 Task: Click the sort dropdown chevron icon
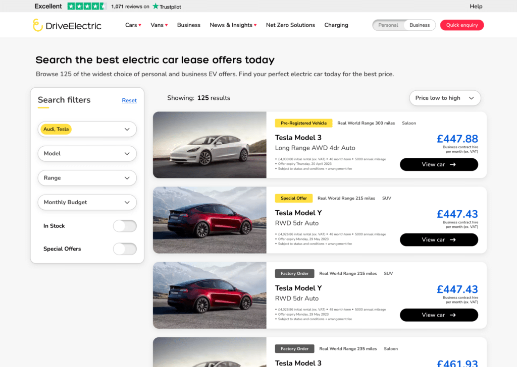click(x=472, y=98)
